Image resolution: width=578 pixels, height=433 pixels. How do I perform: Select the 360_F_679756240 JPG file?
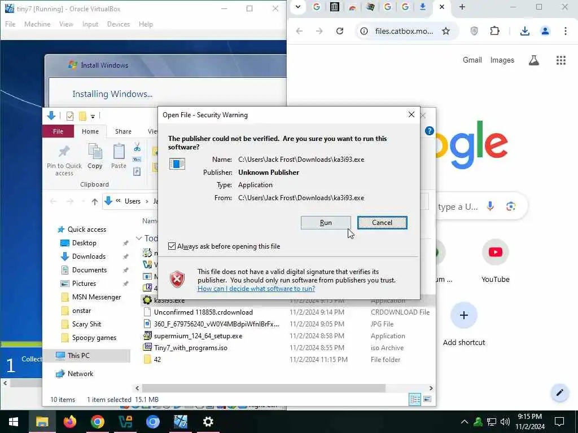pyautogui.click(x=216, y=324)
